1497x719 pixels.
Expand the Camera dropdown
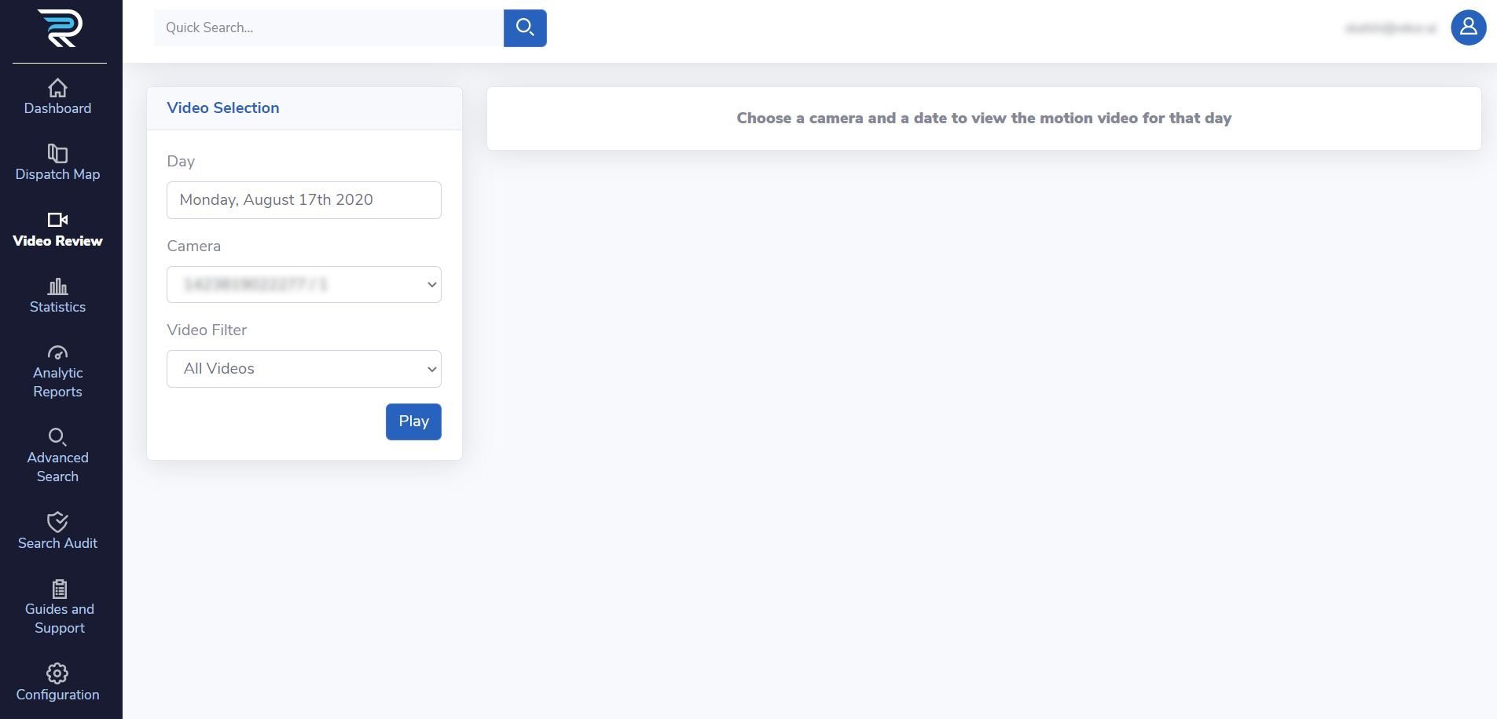click(304, 285)
